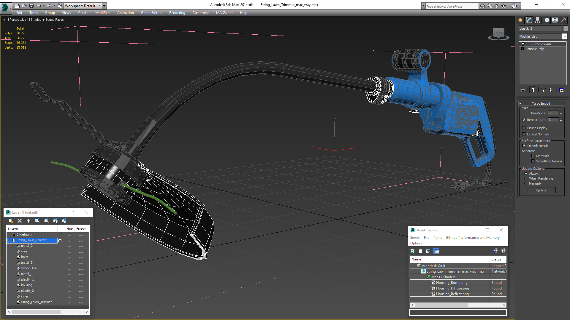Redo the action with the Redo arrow
This screenshot has width=570, height=320.
pyautogui.click(x=49, y=6)
